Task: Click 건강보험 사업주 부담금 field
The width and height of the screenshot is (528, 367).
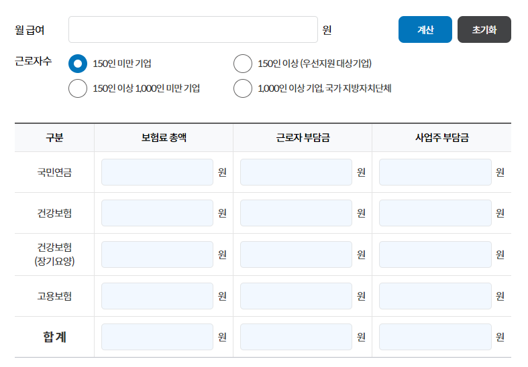Action: 435,213
